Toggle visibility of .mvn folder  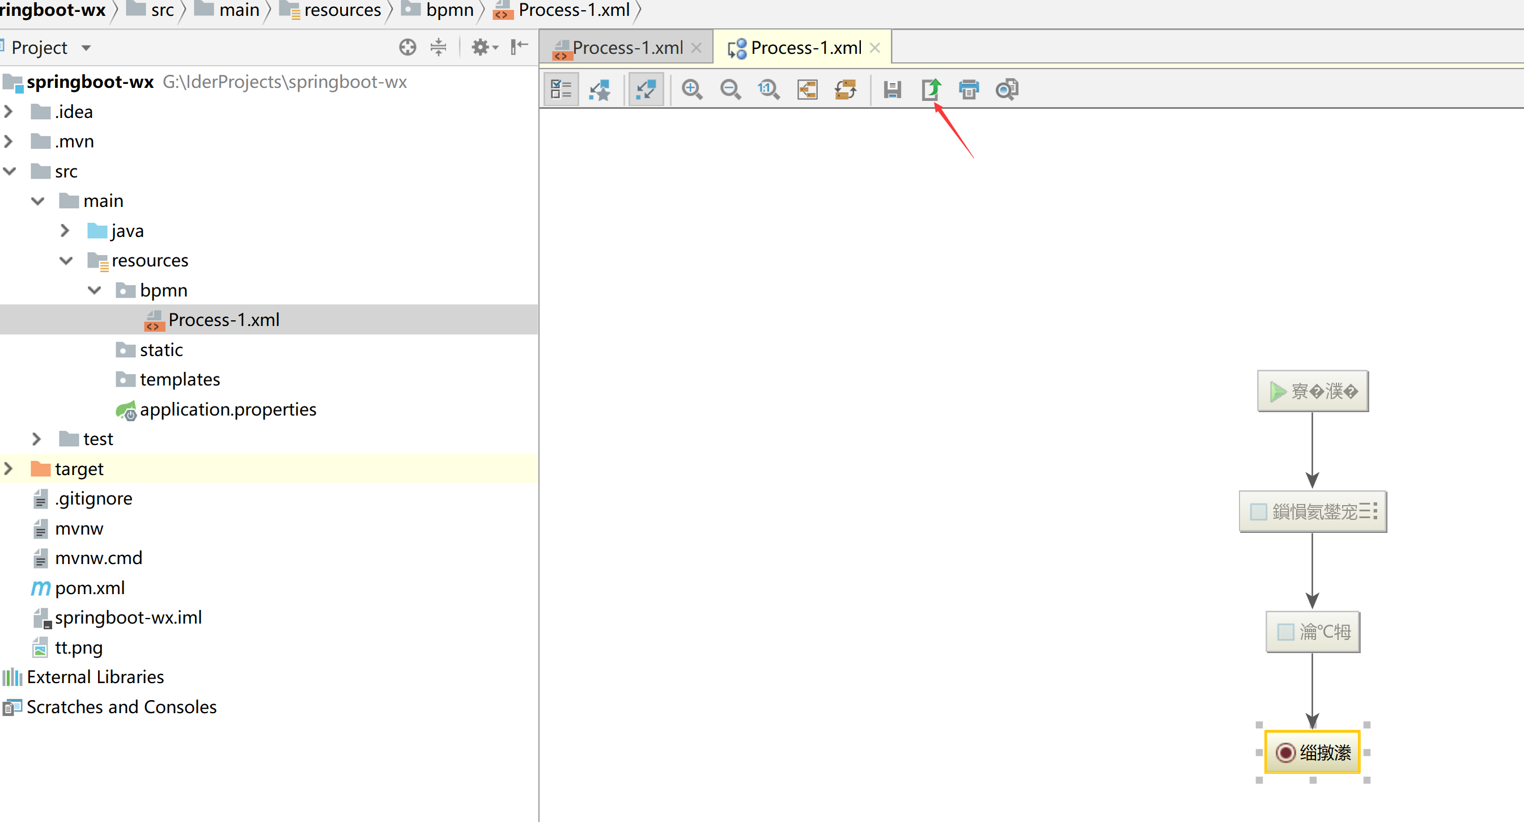(x=8, y=142)
